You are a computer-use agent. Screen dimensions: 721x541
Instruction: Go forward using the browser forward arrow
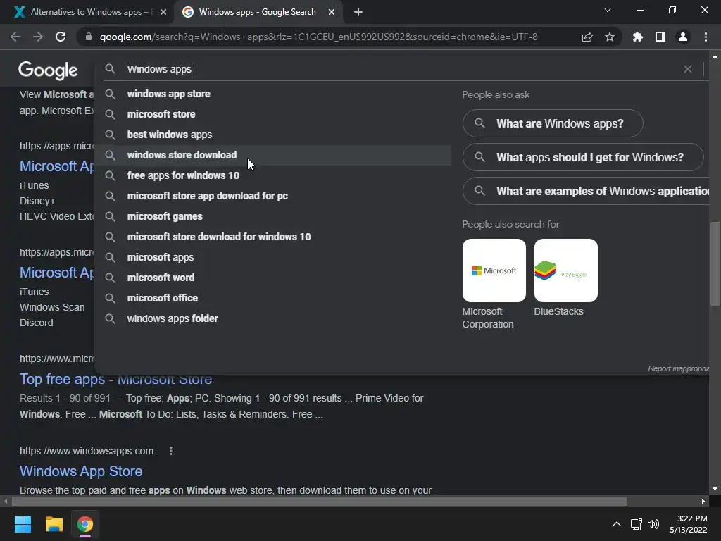point(38,37)
